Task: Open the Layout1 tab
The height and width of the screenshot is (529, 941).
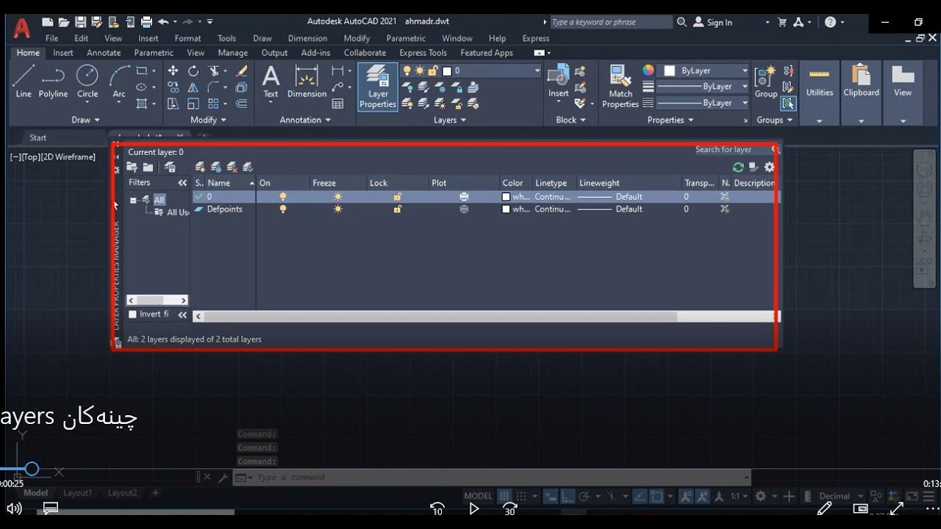Action: tap(77, 493)
